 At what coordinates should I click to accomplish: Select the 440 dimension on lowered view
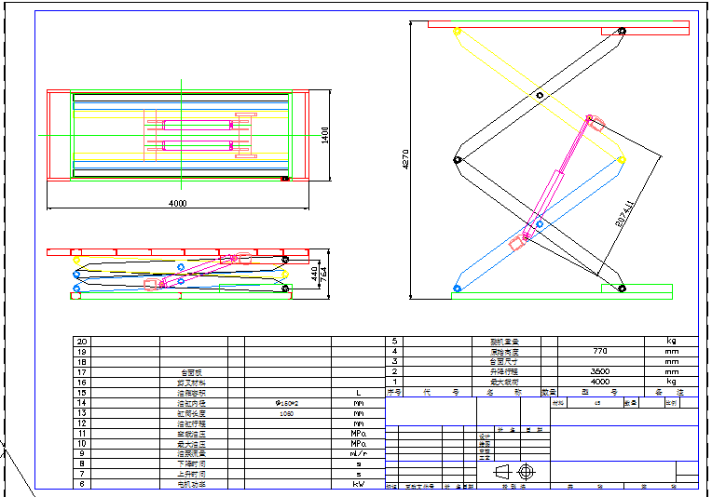[314, 274]
